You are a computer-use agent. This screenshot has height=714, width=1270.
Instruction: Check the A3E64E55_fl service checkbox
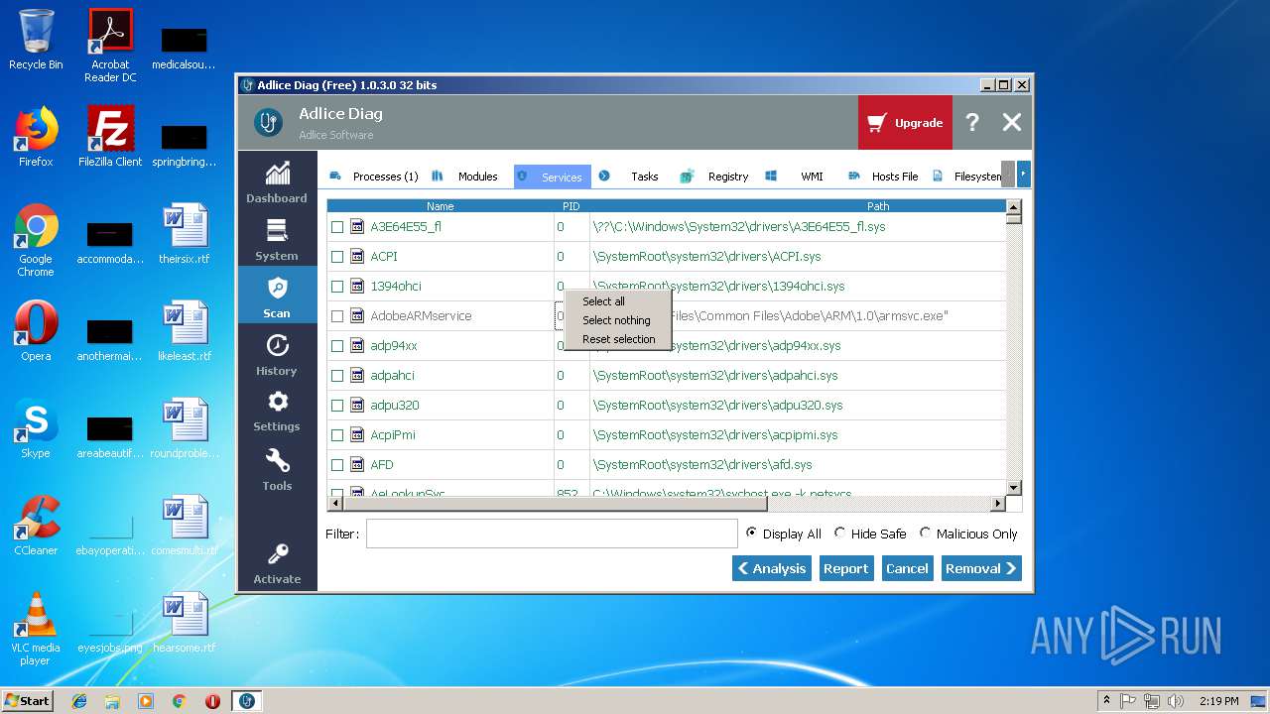pos(337,227)
